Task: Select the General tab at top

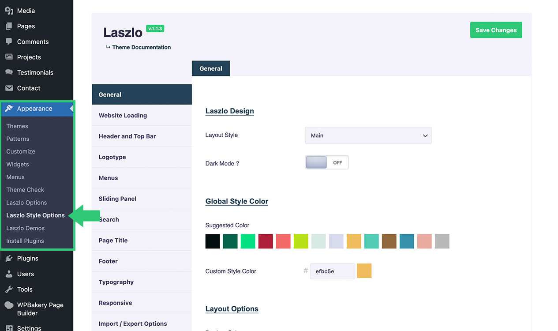Action: 211,68
